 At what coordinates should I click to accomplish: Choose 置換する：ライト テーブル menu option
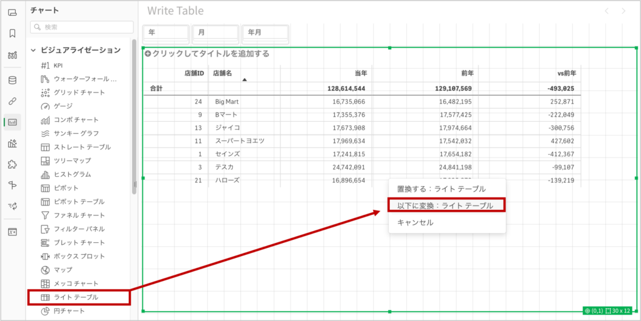coord(441,189)
